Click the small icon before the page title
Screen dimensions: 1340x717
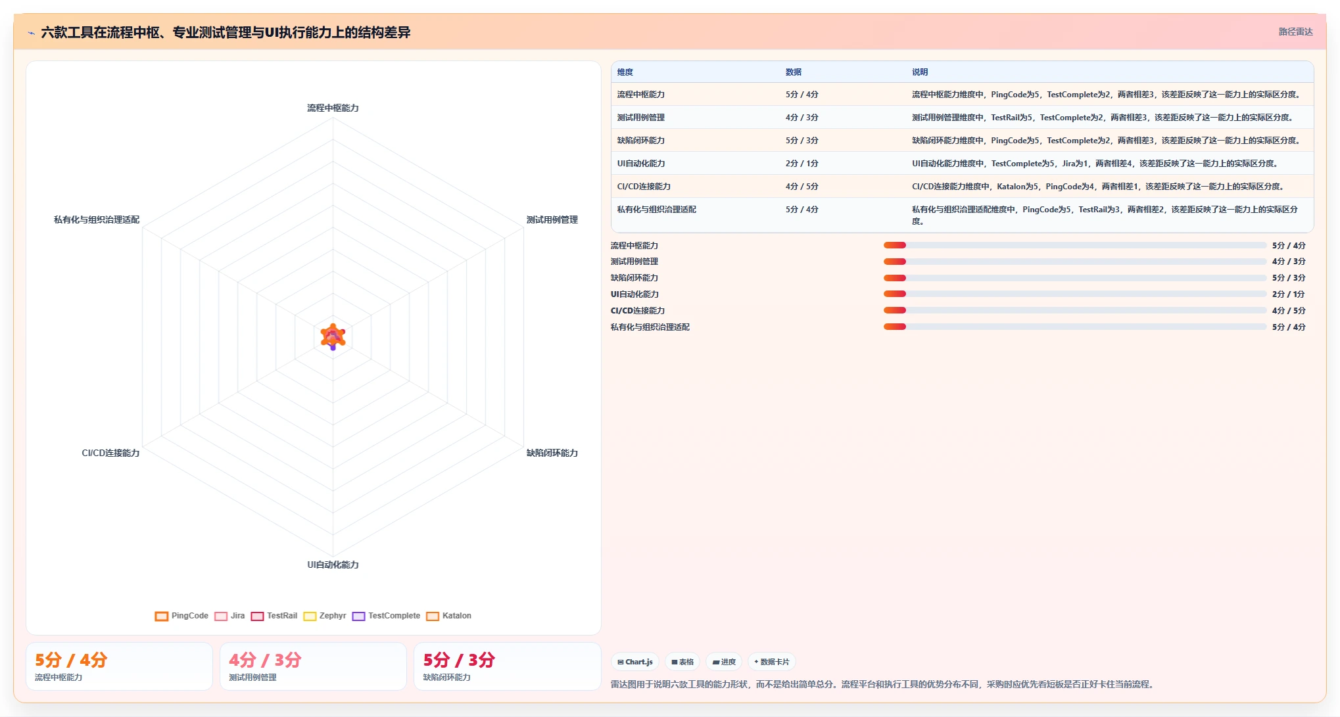pyautogui.click(x=31, y=32)
